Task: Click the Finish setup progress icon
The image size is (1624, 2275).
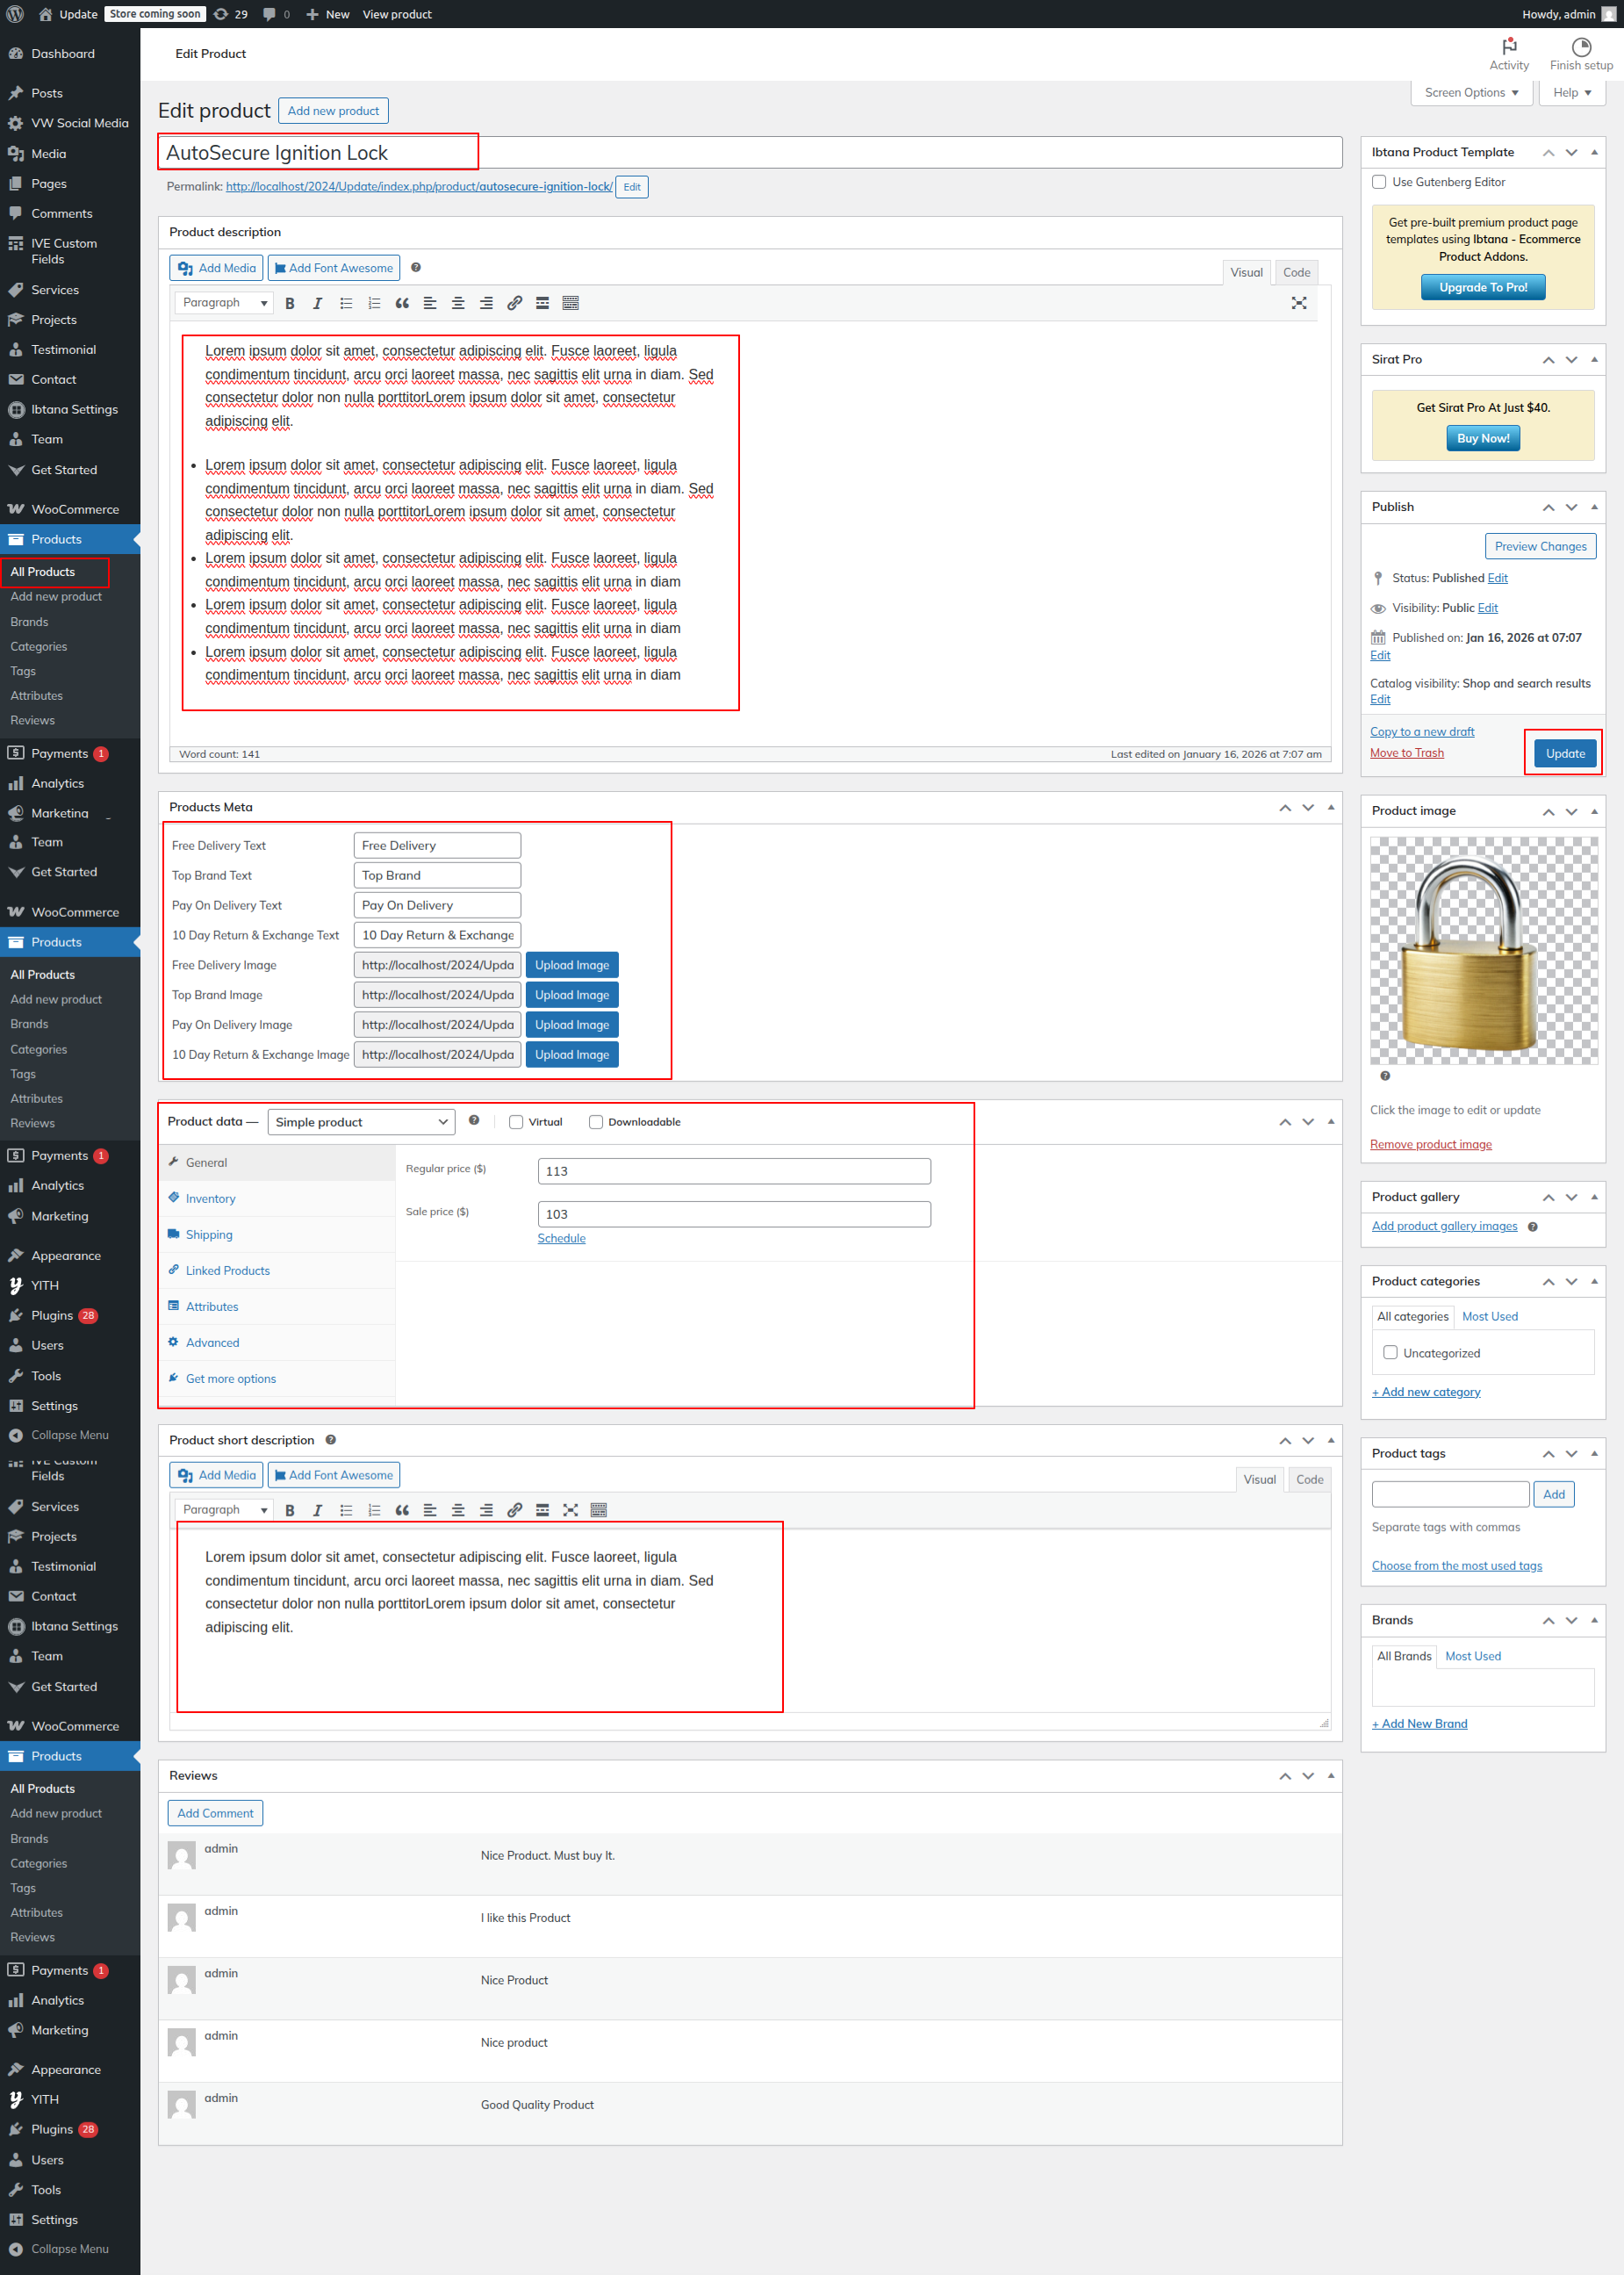Action: click(1580, 47)
